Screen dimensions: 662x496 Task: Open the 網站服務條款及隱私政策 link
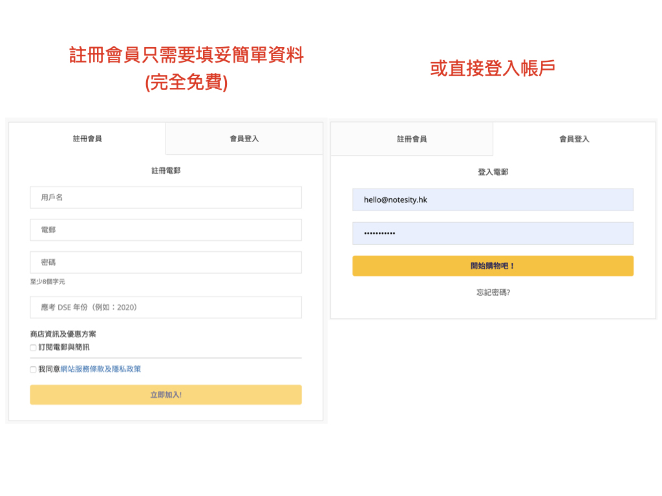[x=100, y=369]
